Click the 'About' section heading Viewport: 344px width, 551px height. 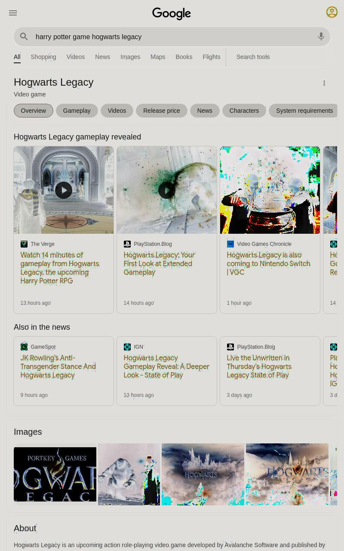coord(25,528)
